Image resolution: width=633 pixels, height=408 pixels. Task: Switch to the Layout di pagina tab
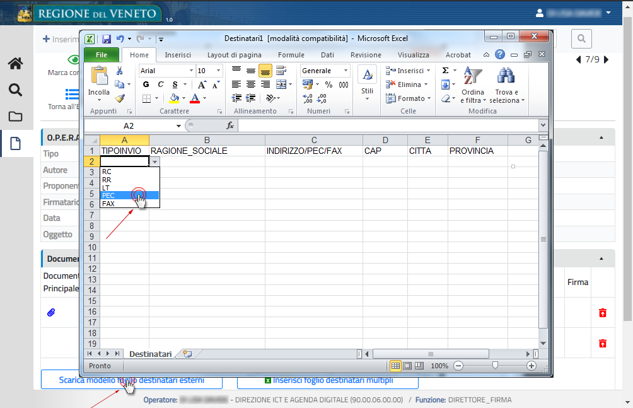(234, 55)
